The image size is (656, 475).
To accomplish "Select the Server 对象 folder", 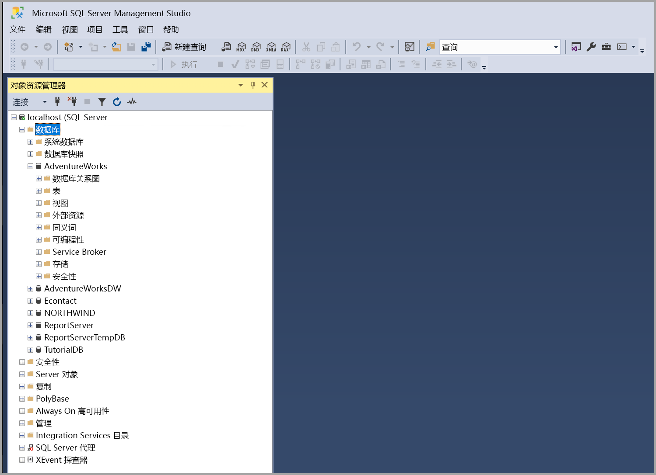I will click(57, 374).
